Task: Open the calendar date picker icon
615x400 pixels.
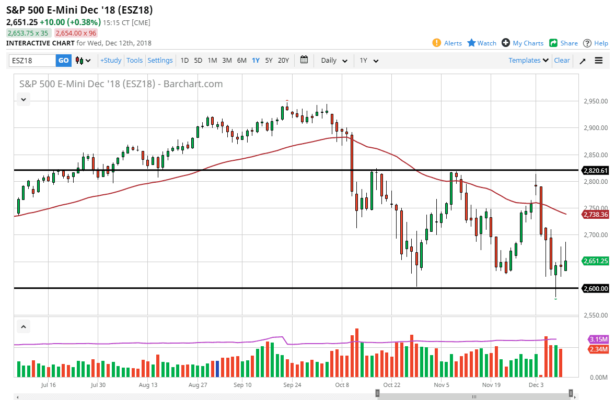Action: (x=304, y=60)
